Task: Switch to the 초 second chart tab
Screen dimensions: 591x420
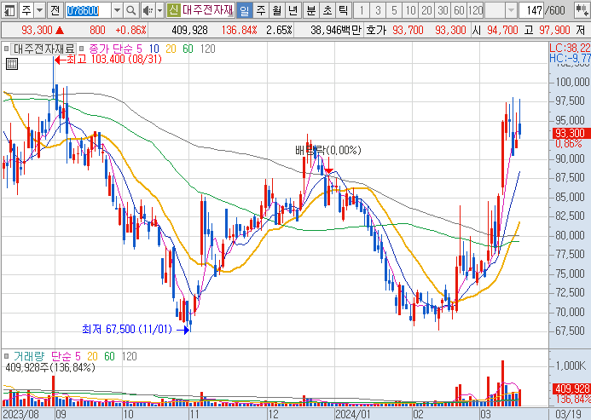Action: tap(327, 10)
